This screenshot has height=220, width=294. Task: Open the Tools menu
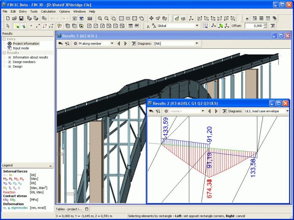tap(34, 11)
